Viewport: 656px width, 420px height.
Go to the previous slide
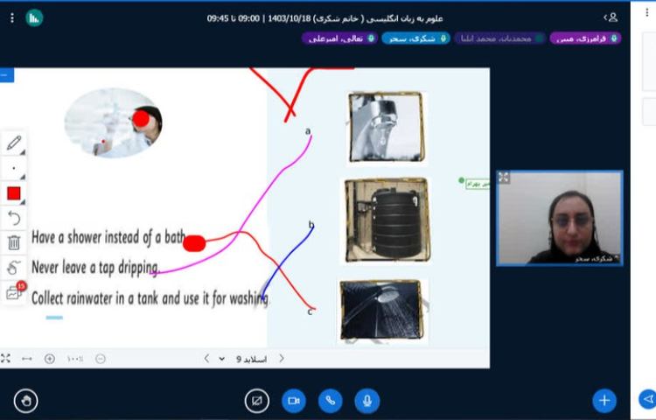206,359
